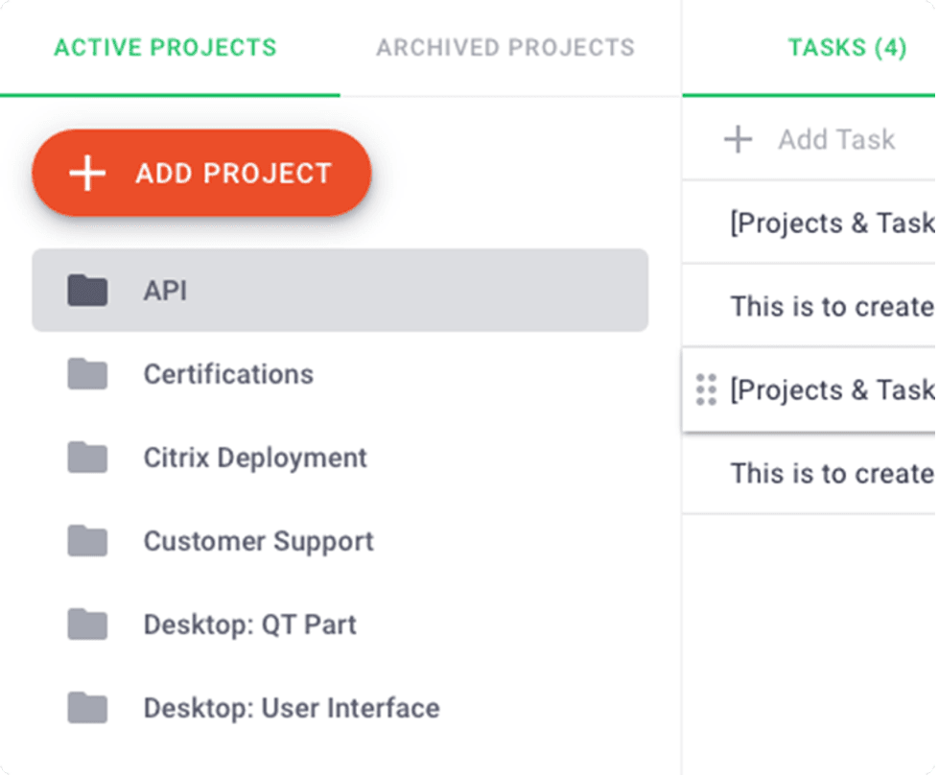Click the Customer Support folder icon

87,541
